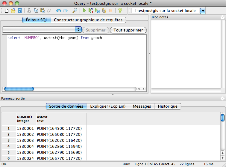Cut selection using the scissors icon

pyautogui.click(x=29, y=10)
